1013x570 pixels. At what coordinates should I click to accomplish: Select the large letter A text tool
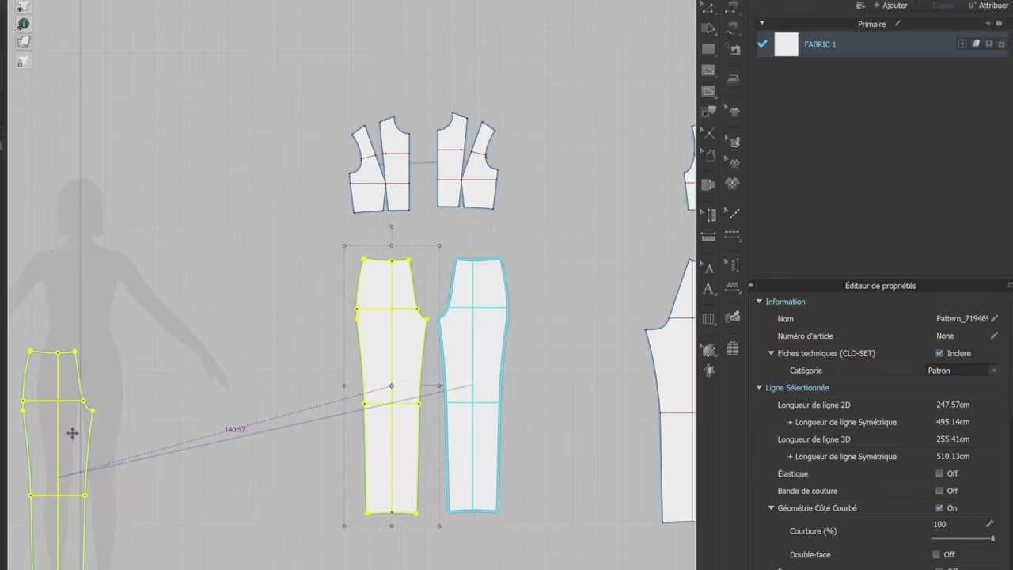708,289
